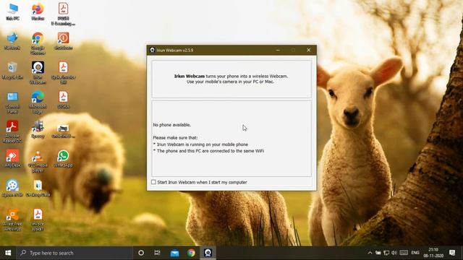
Task: Open Chrome from the taskbar
Action: tap(191, 253)
